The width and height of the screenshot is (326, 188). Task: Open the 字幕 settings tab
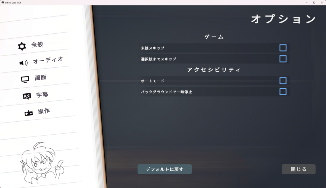(42, 94)
